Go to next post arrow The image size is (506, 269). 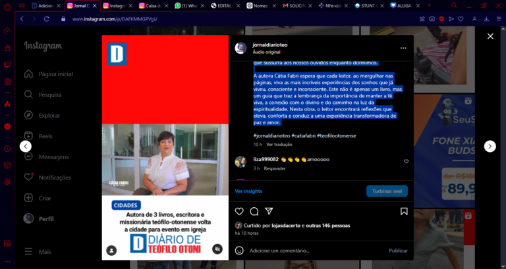pos(490,146)
